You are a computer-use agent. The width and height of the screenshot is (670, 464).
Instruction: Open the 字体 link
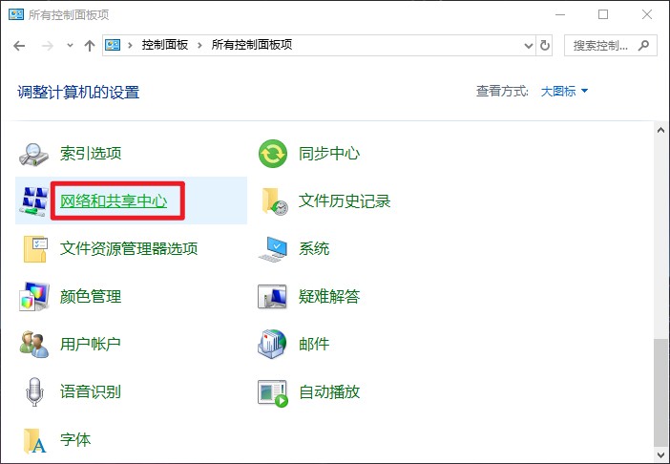pyautogui.click(x=75, y=439)
